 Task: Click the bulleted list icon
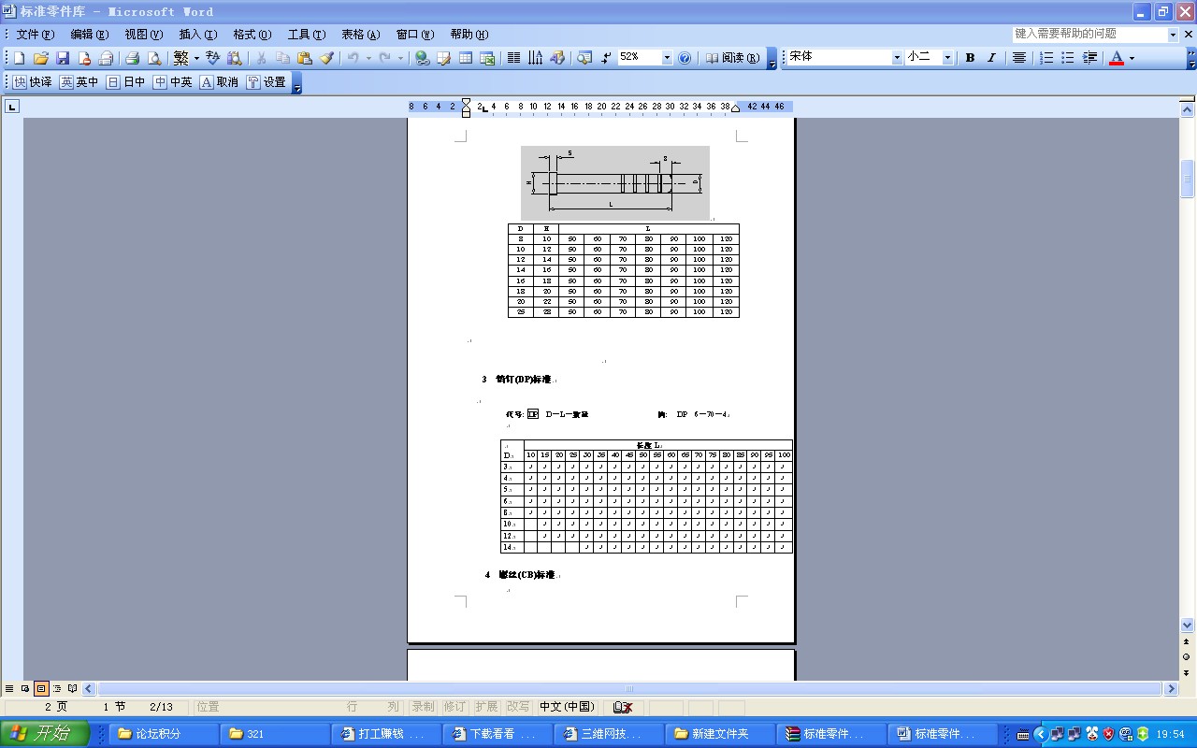(1068, 58)
